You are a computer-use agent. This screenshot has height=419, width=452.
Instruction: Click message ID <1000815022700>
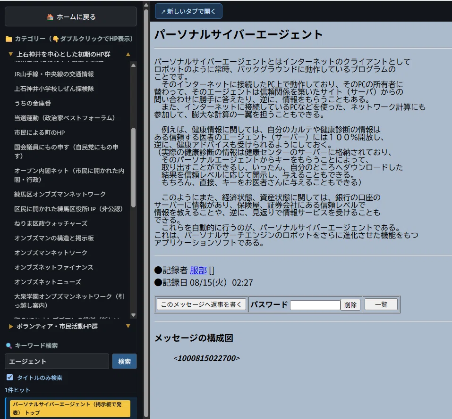207,358
